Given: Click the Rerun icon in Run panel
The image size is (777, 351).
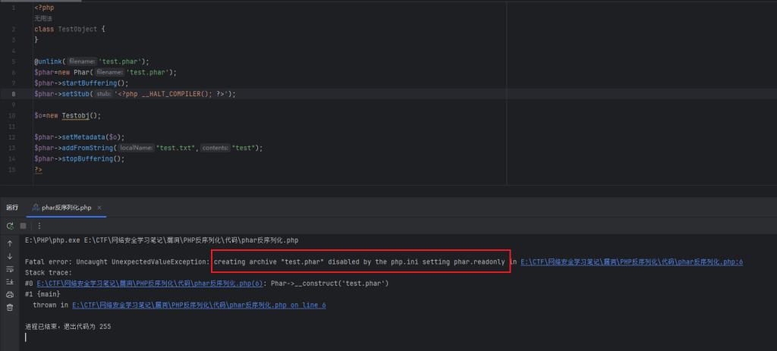Looking at the screenshot, I should (10, 225).
